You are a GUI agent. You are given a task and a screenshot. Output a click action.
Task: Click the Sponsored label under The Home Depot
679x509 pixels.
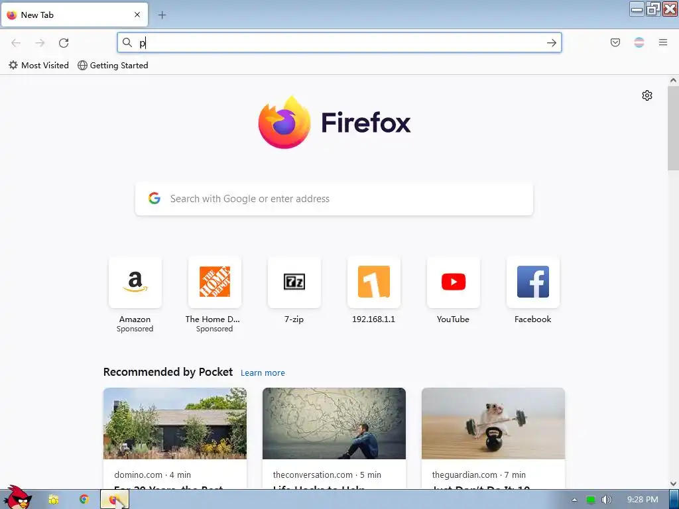214,329
